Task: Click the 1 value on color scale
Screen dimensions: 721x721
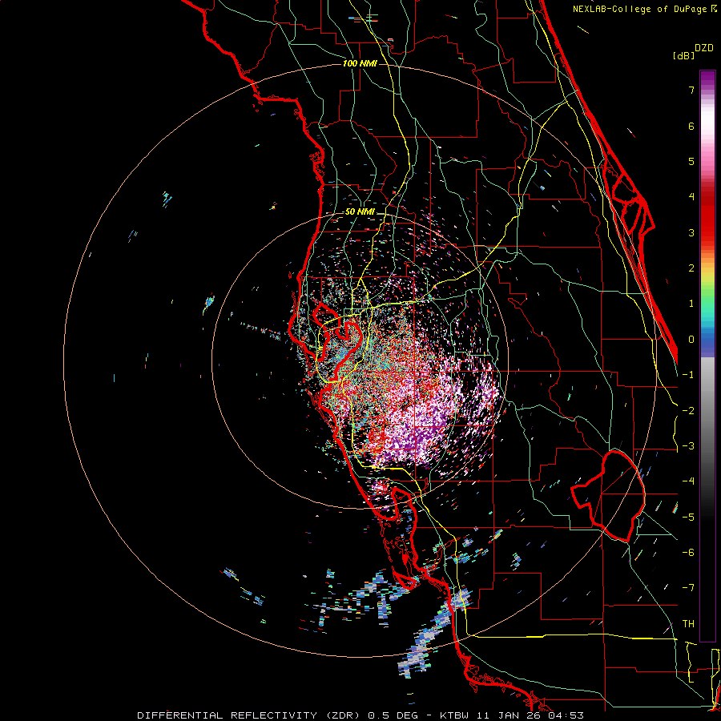Action: coord(691,304)
